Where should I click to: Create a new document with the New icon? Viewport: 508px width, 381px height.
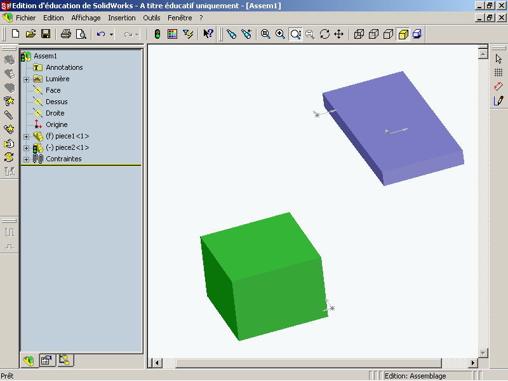point(15,34)
